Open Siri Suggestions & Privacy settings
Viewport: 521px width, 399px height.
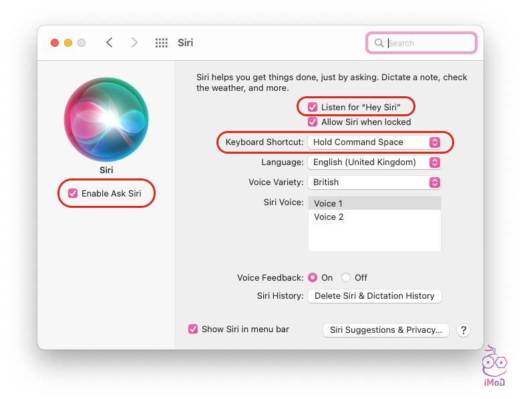pyautogui.click(x=385, y=330)
